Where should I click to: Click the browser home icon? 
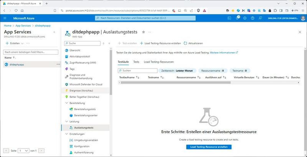(22, 11)
